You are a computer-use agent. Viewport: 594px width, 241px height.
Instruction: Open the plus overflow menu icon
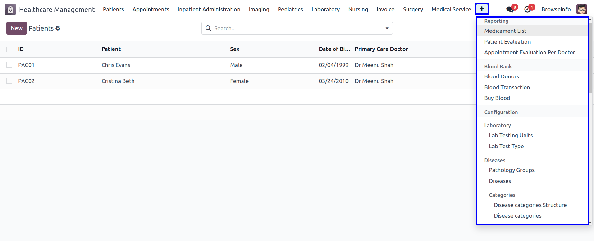(482, 9)
